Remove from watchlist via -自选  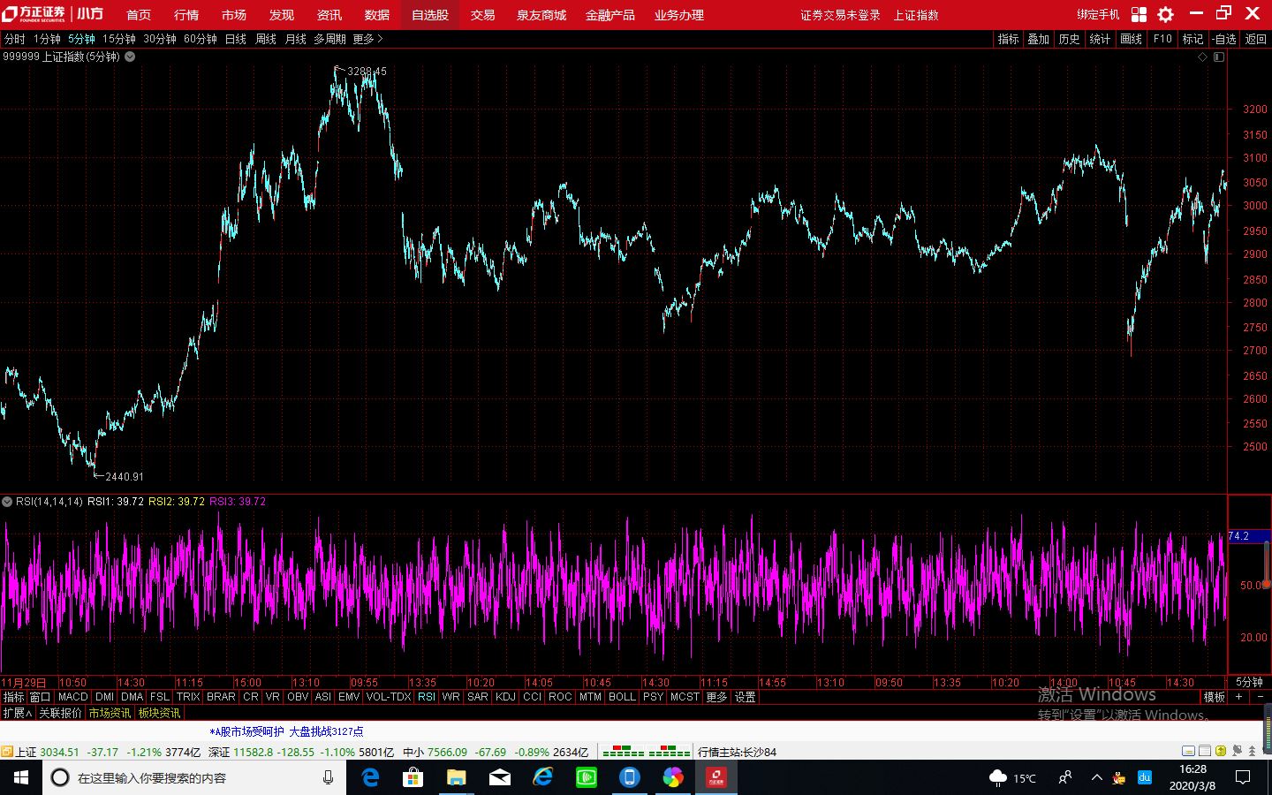(x=1223, y=39)
